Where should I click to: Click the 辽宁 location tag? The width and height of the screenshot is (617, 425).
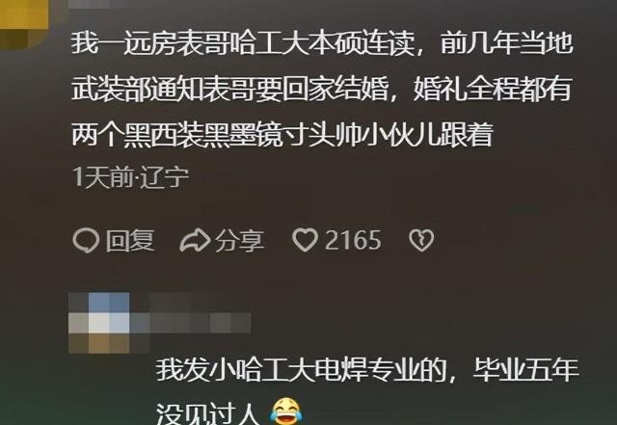tap(165, 177)
